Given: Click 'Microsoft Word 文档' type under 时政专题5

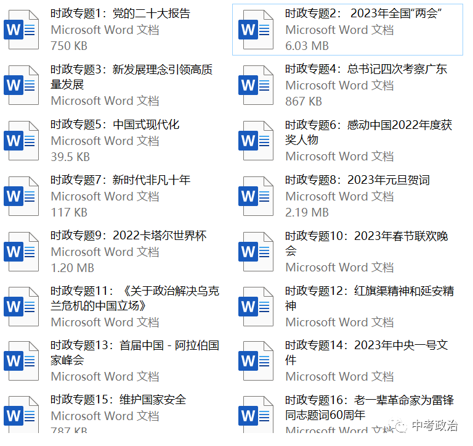Looking at the screenshot, I should point(105,141).
